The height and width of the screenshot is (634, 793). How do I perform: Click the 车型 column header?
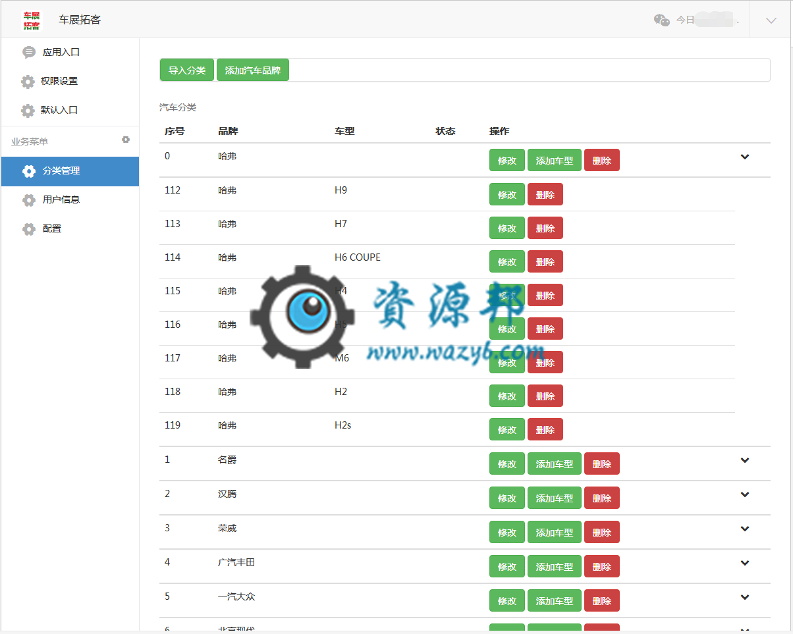[344, 131]
